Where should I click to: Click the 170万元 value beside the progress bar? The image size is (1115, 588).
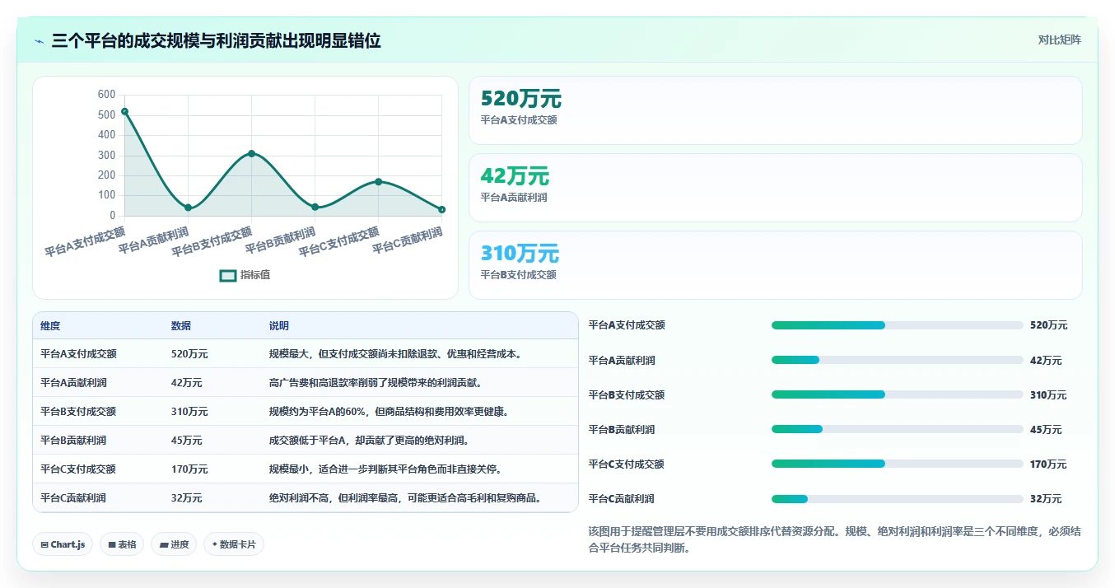click(1048, 464)
